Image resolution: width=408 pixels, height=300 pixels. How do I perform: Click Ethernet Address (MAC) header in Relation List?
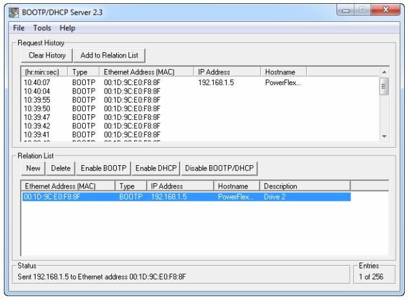(x=68, y=186)
